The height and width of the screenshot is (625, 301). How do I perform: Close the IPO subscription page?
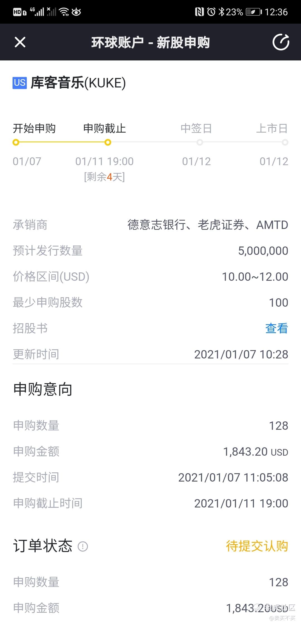pos(20,42)
